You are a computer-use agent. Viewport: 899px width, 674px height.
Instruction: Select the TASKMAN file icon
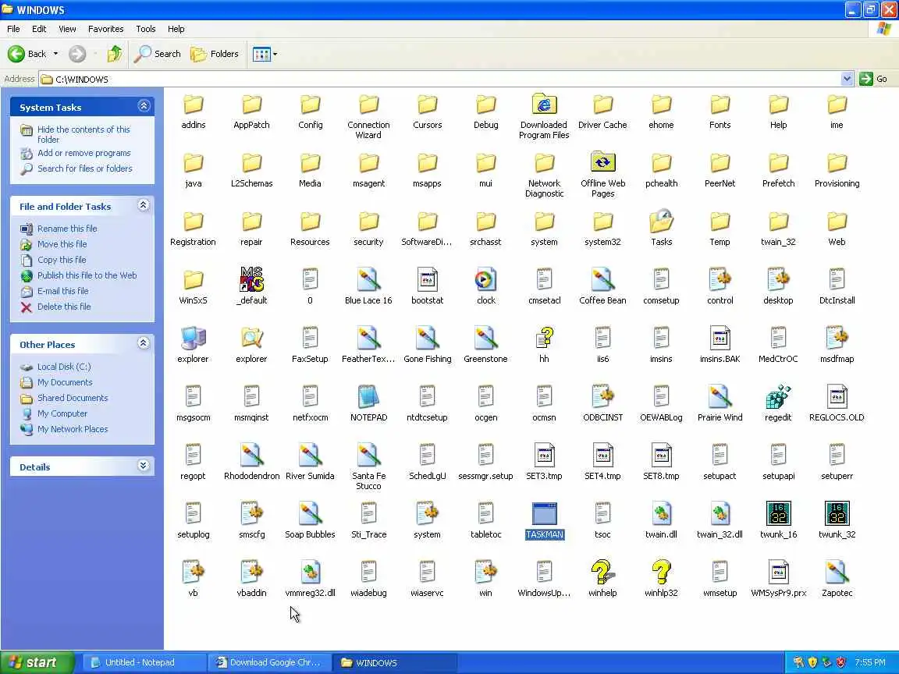tap(544, 513)
